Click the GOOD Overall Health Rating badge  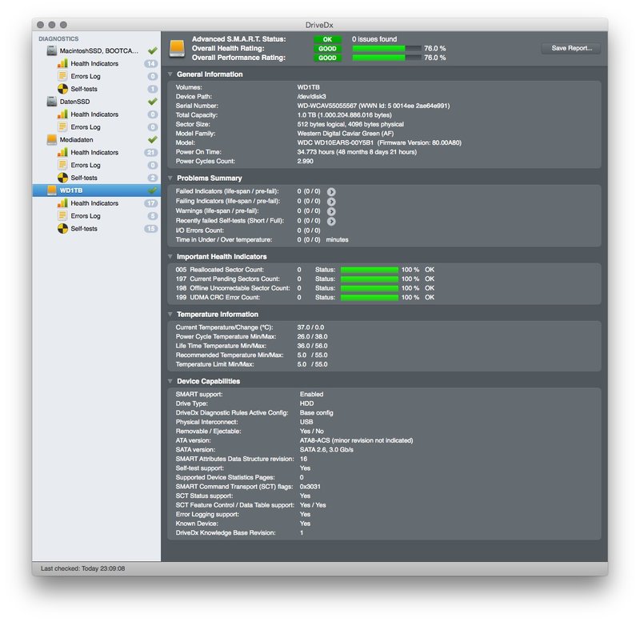click(x=327, y=49)
